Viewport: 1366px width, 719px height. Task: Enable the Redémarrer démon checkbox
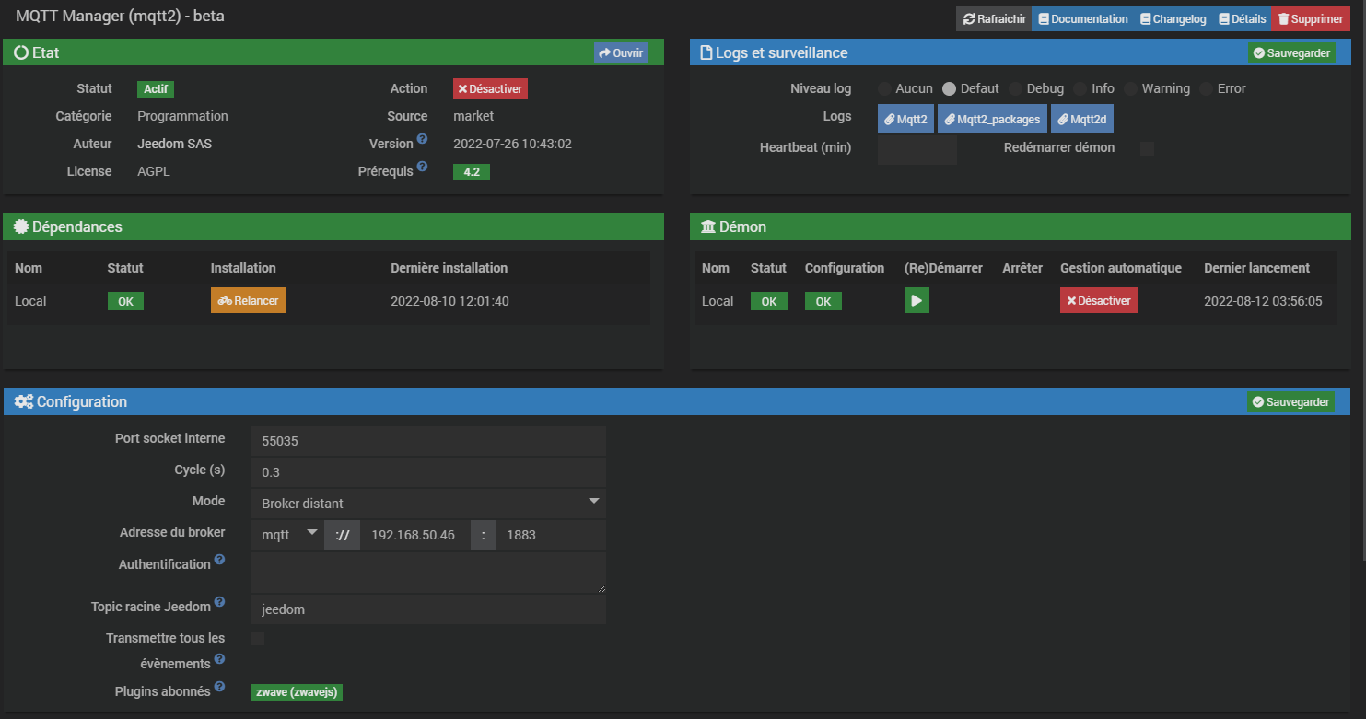coord(1147,148)
